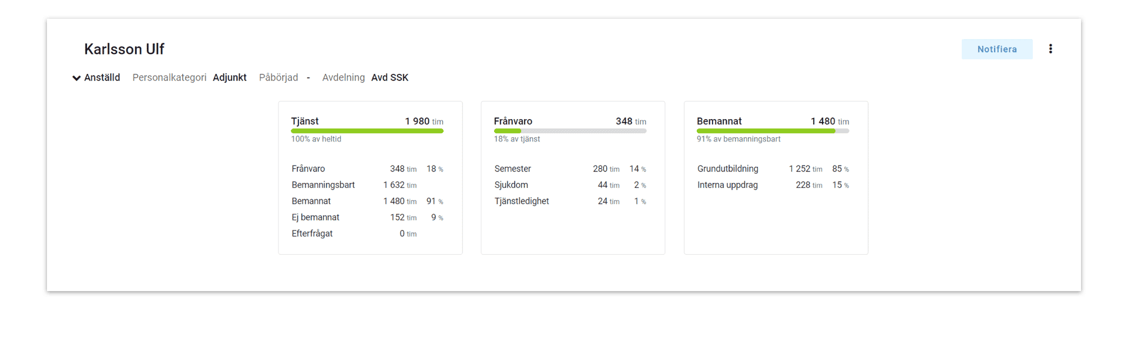The width and height of the screenshot is (1128, 338).
Task: Click the Efterfrågat row
Action: coord(312,234)
